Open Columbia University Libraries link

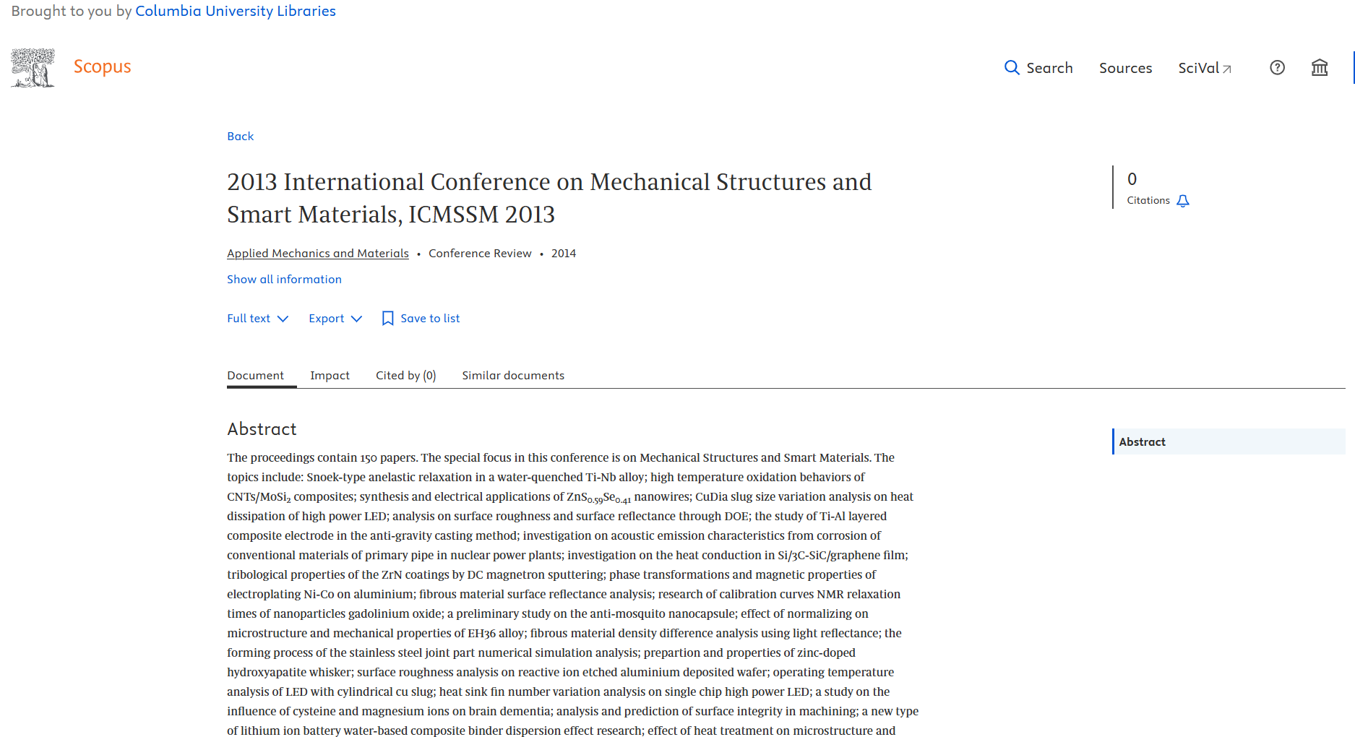click(x=235, y=12)
